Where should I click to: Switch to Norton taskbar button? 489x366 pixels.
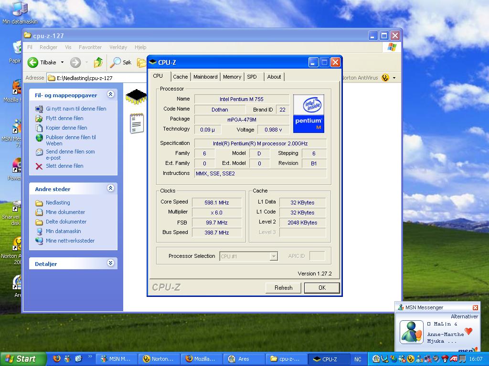[x=159, y=359]
